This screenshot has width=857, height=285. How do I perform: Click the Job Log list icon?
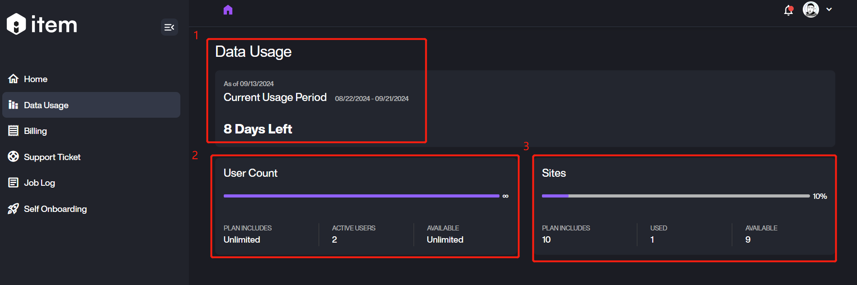tap(14, 183)
